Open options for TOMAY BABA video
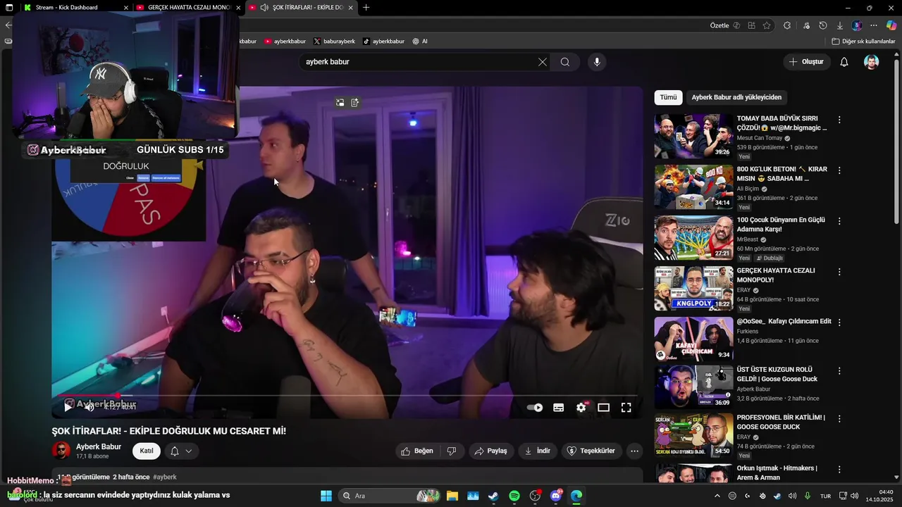 click(x=839, y=120)
